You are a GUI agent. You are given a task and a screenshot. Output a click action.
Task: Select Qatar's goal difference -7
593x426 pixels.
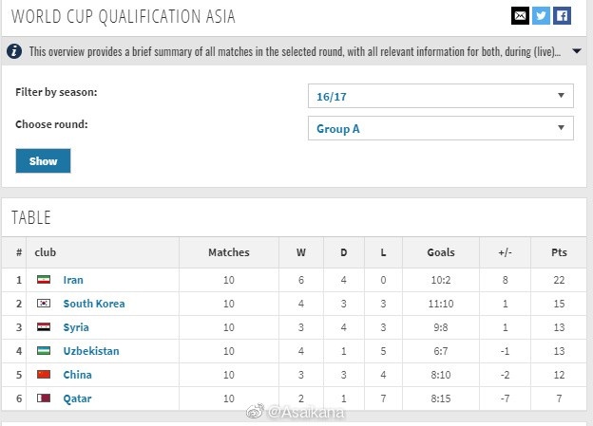[x=505, y=398]
